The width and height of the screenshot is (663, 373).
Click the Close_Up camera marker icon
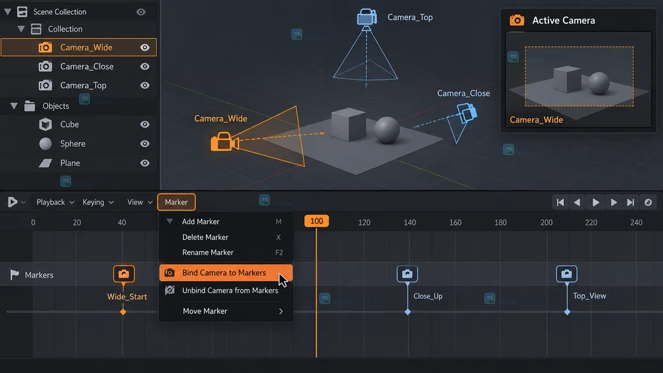coord(407,274)
